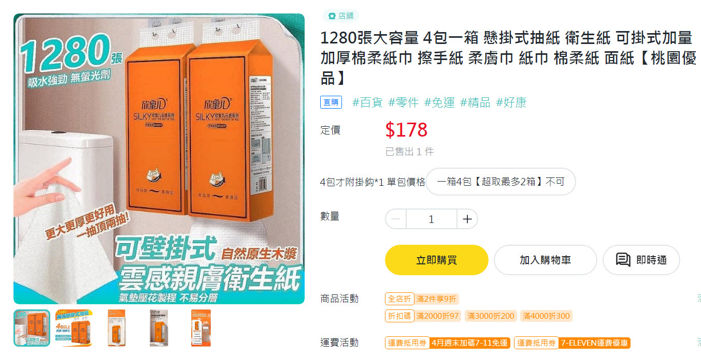Open the #免運 hashtag link
Image resolution: width=701 pixels, height=357 pixels.
(439, 102)
